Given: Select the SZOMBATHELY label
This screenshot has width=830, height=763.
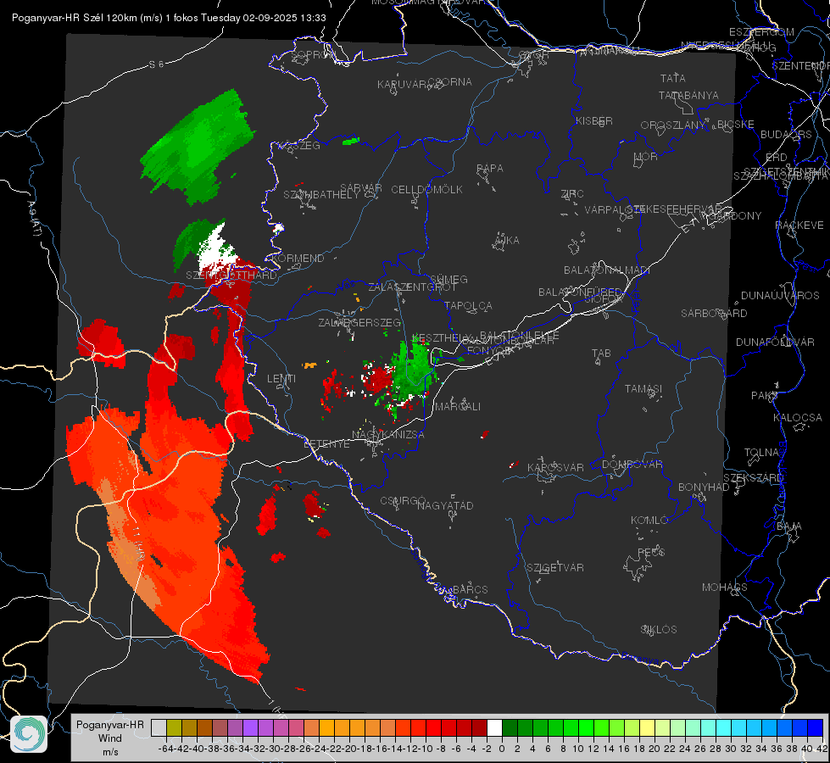Looking at the screenshot, I should (x=321, y=195).
